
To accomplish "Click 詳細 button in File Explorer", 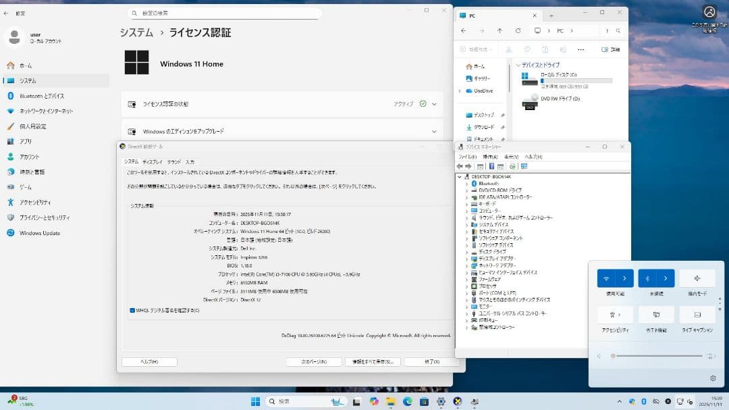I will pyautogui.click(x=610, y=49).
